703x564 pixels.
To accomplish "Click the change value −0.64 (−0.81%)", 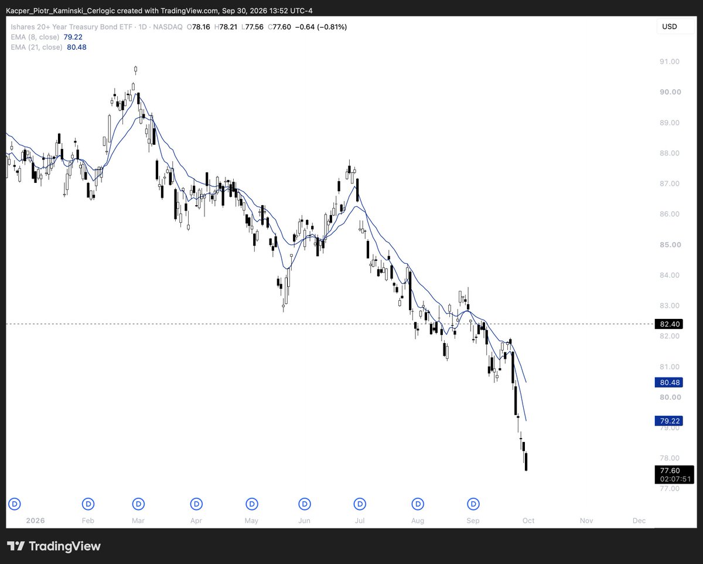I will click(x=322, y=26).
